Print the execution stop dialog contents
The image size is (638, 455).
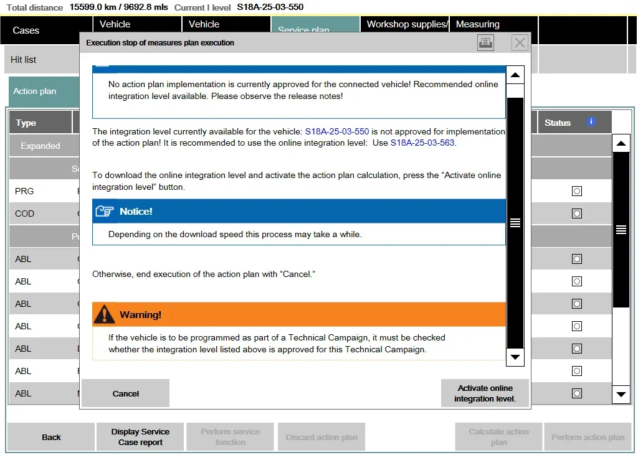485,43
